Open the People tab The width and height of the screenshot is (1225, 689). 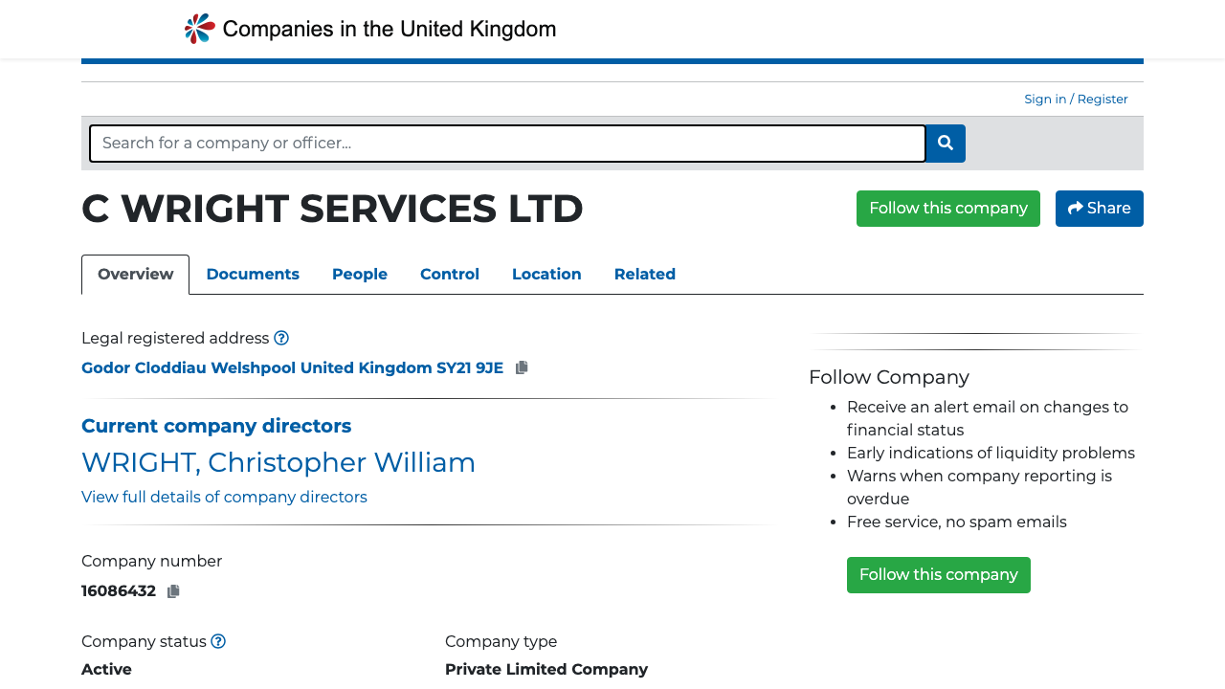359,275
